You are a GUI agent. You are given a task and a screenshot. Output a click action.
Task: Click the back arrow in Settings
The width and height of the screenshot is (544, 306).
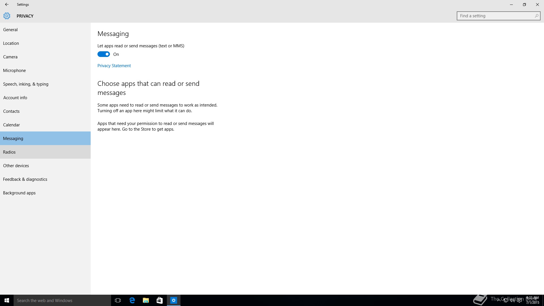[x=7, y=5]
